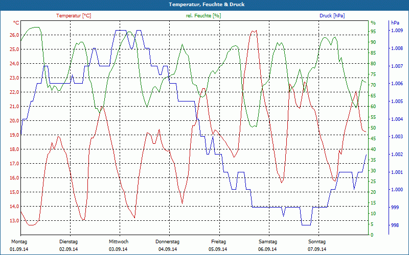Viewport: 409px width, 255px height.
Task: Click the "20,0" temperature axis value
Action: tap(14, 121)
